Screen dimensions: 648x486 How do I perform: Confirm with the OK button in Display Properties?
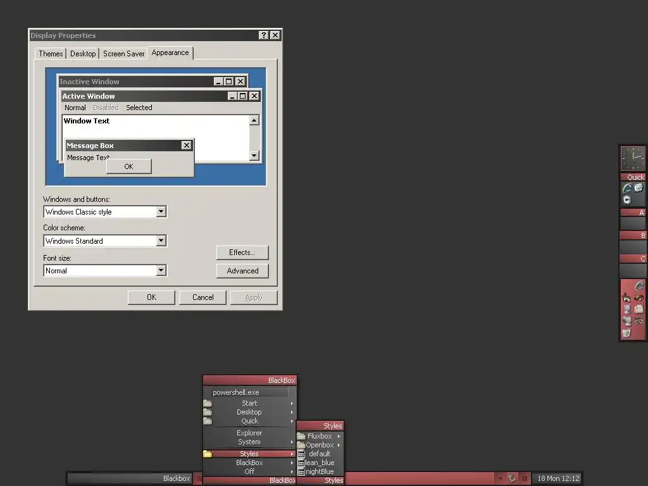[151, 297]
